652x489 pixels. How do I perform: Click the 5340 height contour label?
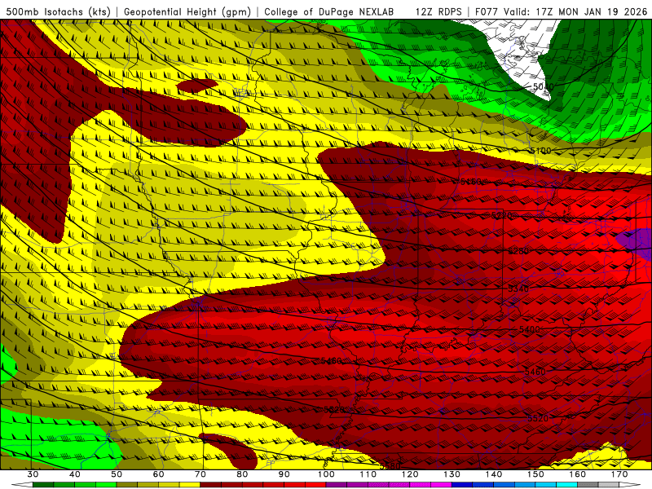518,289
